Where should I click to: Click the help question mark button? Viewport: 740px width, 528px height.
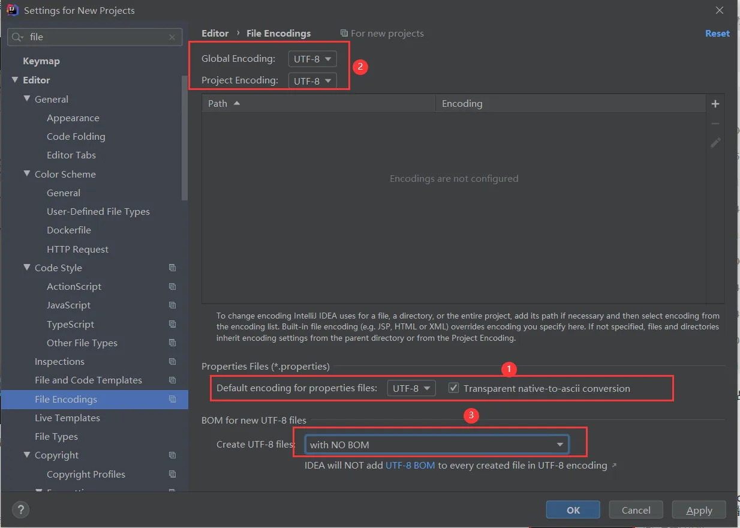(20, 511)
